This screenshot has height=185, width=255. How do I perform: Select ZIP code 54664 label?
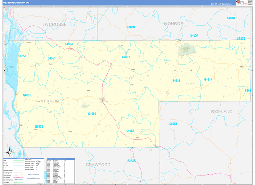173,124
